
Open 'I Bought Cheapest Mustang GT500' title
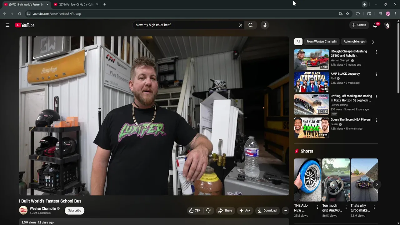tap(349, 53)
